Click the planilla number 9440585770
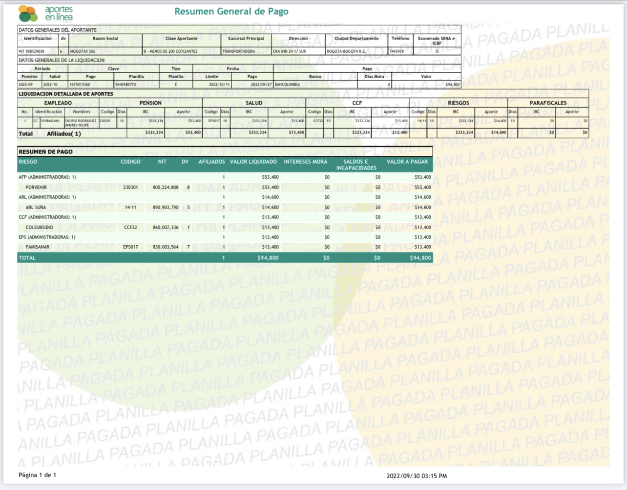The width and height of the screenshot is (627, 490). click(126, 85)
